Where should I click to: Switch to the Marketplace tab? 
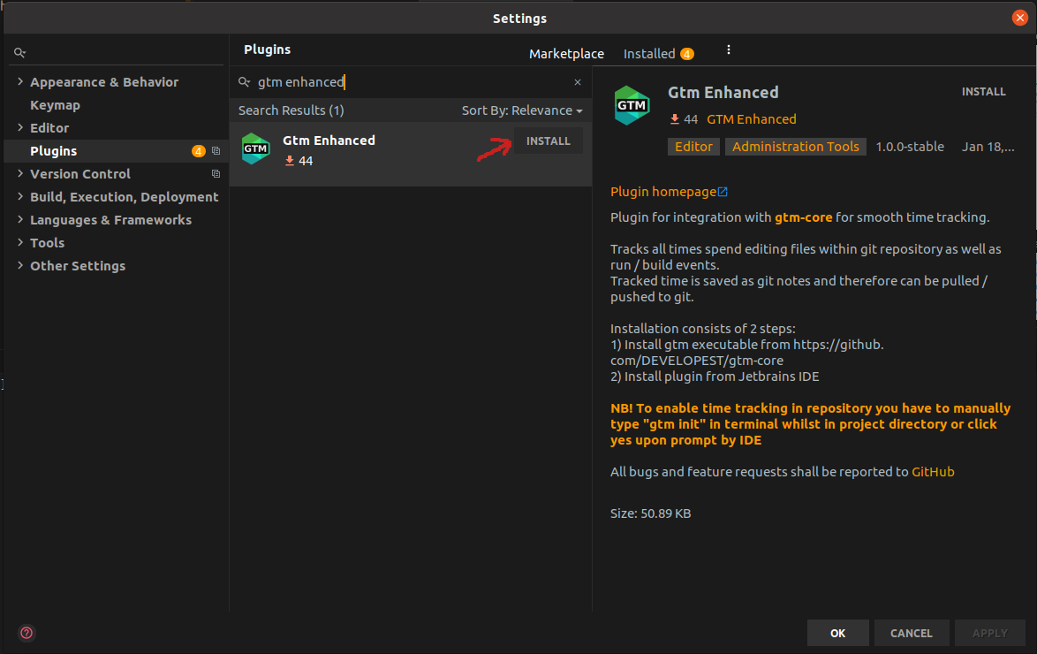tap(566, 54)
